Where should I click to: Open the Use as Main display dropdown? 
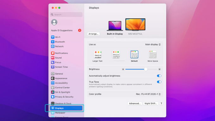point(153,44)
